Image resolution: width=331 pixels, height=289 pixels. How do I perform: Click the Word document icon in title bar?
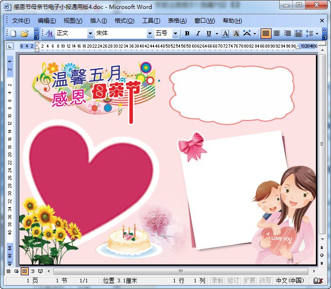[x=8, y=7]
